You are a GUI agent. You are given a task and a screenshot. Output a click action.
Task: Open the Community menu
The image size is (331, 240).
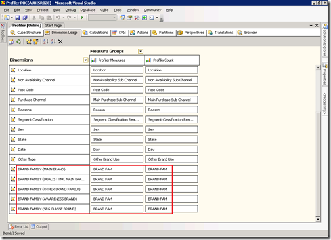152,10
